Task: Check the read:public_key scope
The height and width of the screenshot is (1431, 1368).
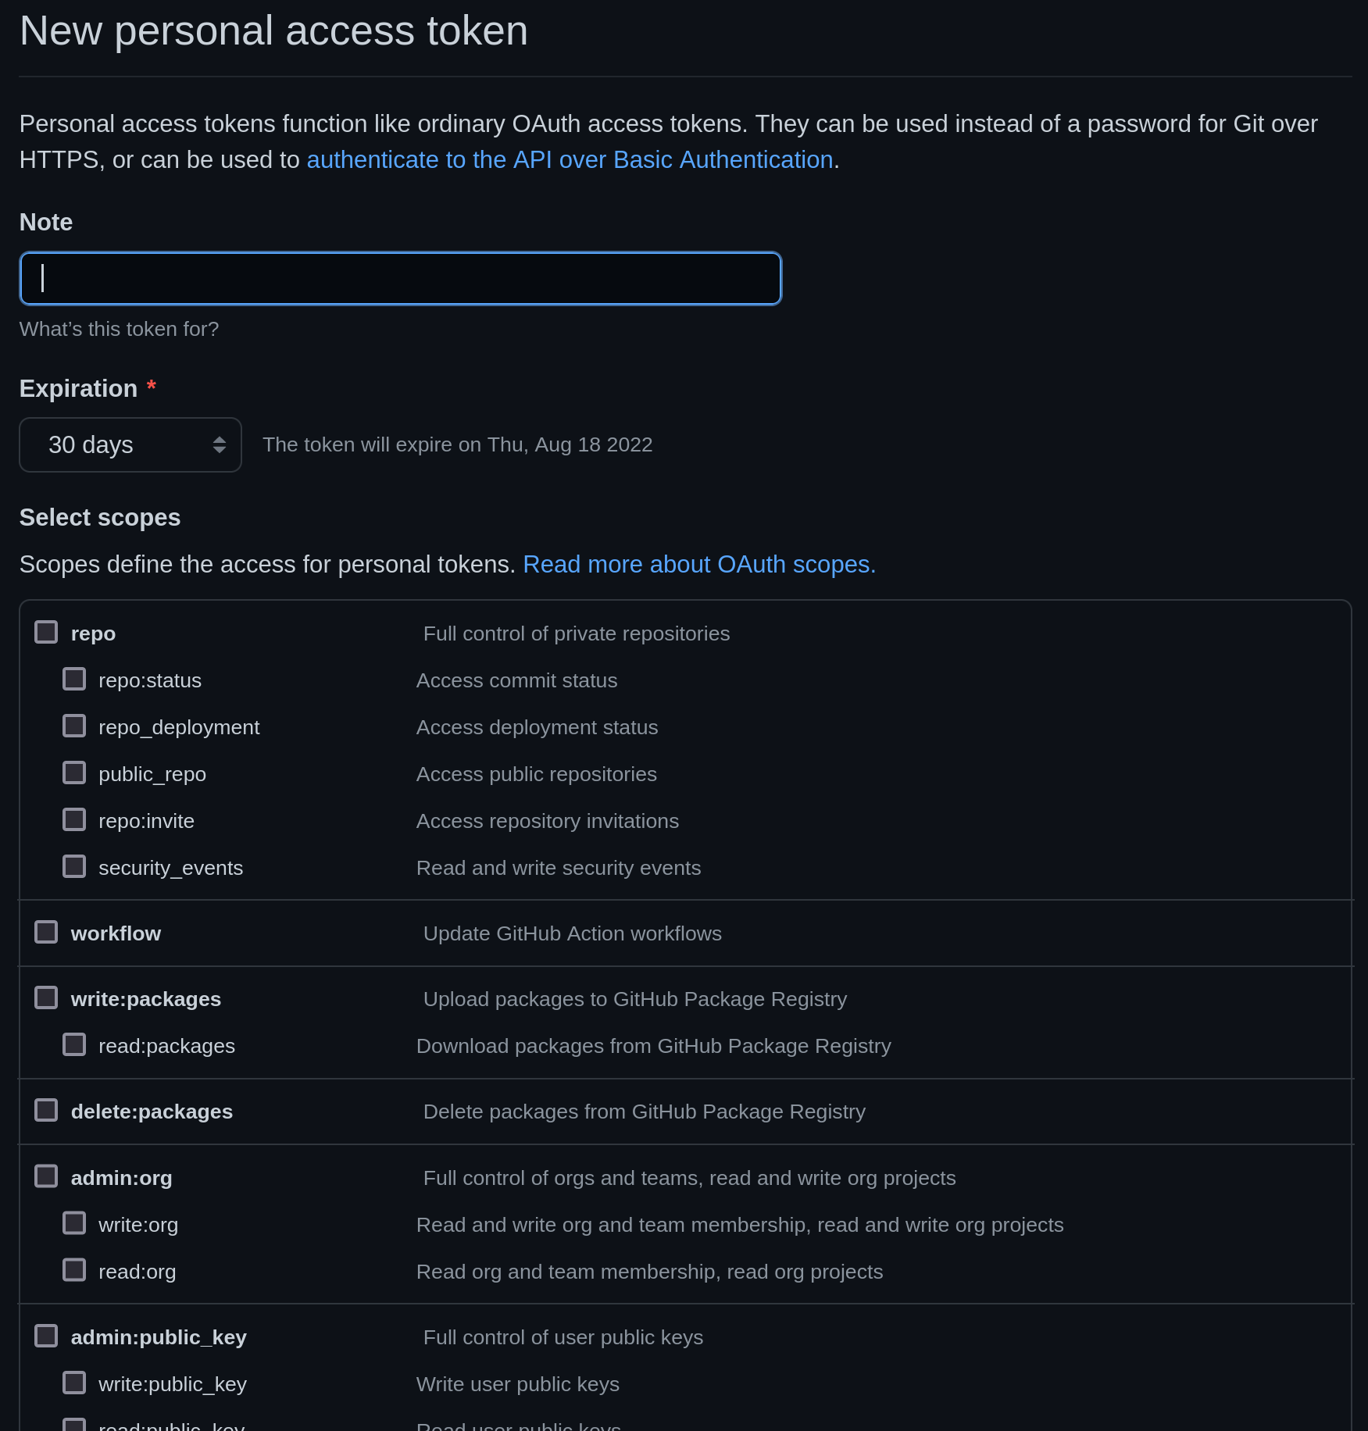Action: pos(74,1425)
